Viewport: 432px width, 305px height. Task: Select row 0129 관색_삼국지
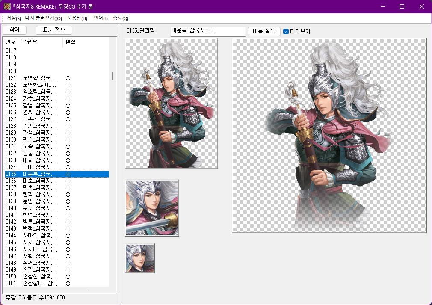click(x=57, y=133)
